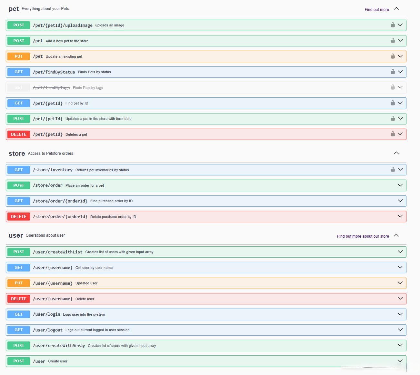Expand PUT /pet operation chevron
Image resolution: width=420 pixels, height=375 pixels.
coord(400,56)
